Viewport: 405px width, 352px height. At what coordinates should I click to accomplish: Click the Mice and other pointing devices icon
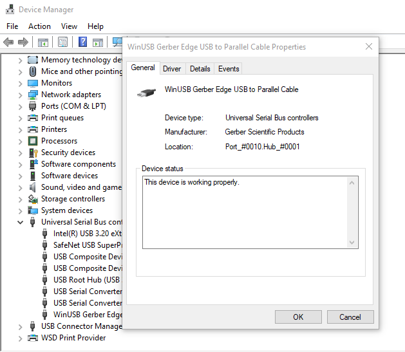pyautogui.click(x=33, y=71)
